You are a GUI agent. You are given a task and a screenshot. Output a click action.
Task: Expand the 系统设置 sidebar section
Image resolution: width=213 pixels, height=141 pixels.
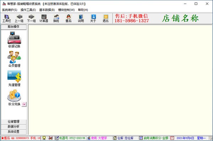(x=13, y=132)
